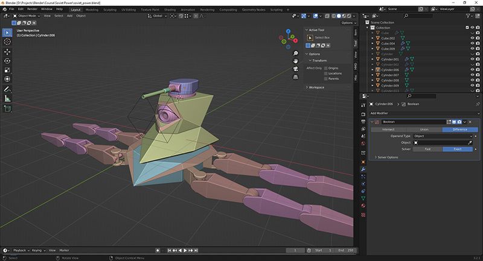This screenshot has width=483, height=261.
Task: Choose the Add Cube tool
Action: tap(7, 108)
